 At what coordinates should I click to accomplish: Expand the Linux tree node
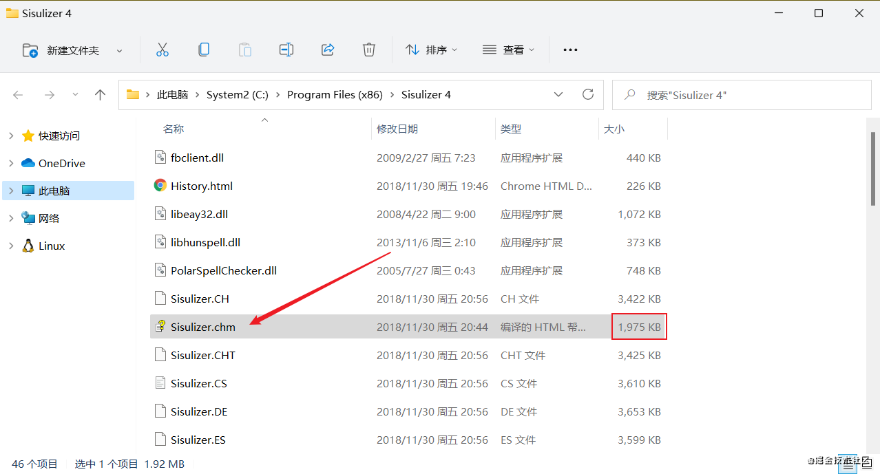tap(11, 246)
